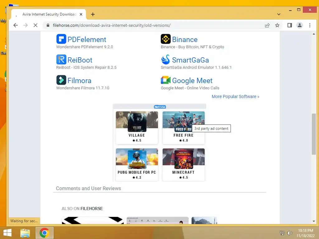Screen dimensions: 319x239
Task: Open the PDFelement title link
Action: coord(87,40)
